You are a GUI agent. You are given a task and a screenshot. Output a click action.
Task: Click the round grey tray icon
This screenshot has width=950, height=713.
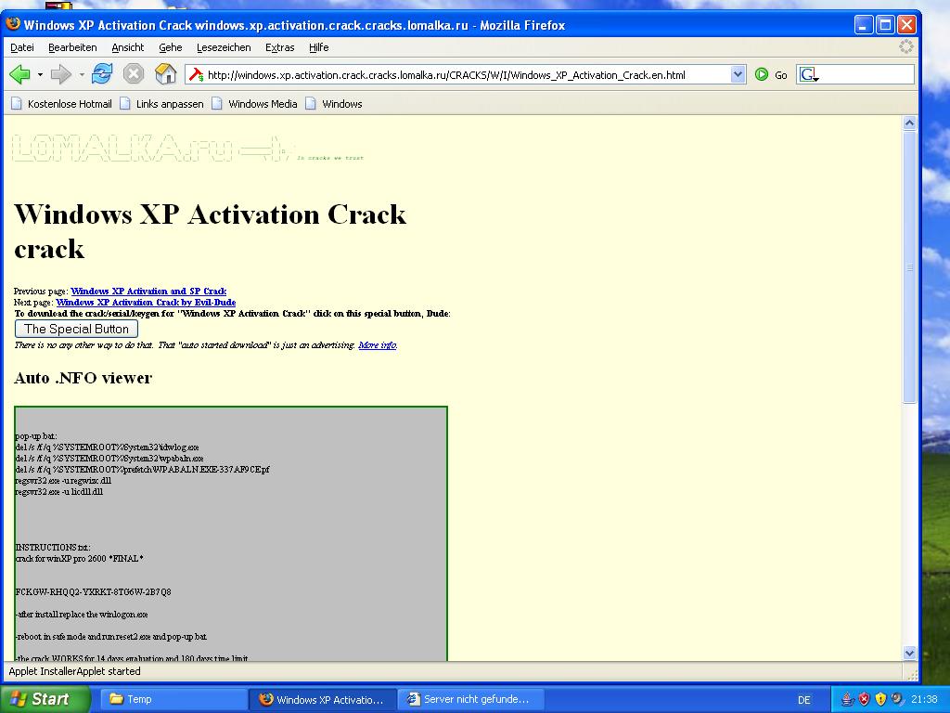tap(897, 699)
